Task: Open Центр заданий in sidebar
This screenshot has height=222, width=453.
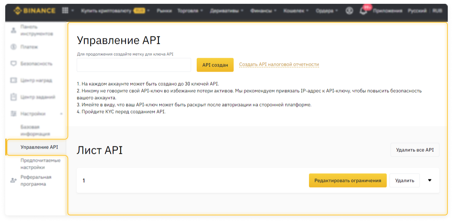Action: click(38, 97)
